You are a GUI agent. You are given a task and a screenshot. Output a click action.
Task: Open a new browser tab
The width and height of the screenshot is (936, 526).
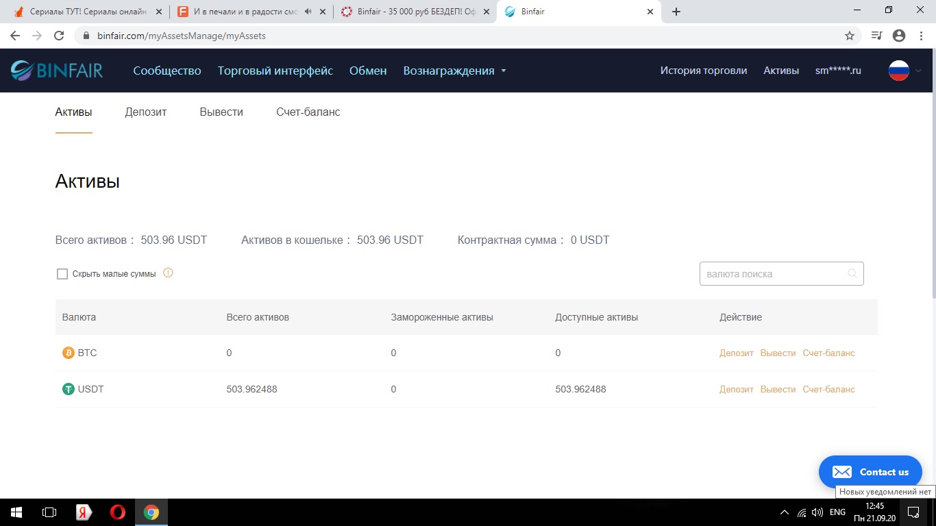click(x=676, y=12)
